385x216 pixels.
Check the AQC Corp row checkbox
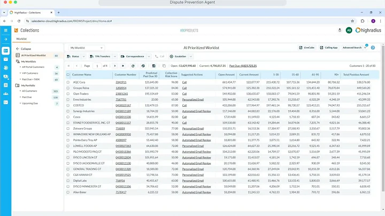[x=68, y=82]
